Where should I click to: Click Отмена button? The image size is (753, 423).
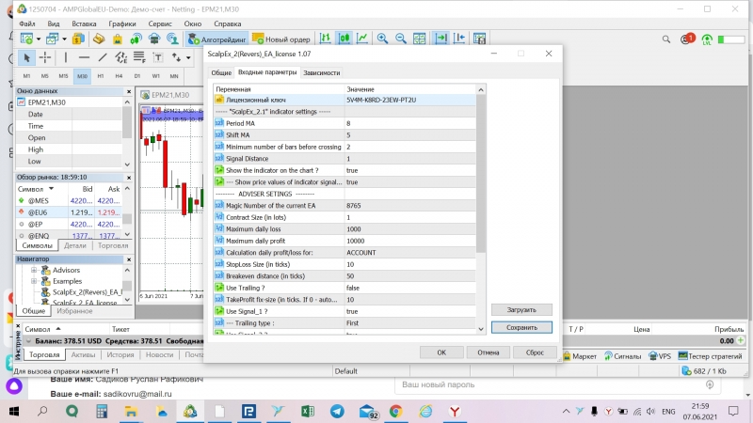[x=488, y=352]
